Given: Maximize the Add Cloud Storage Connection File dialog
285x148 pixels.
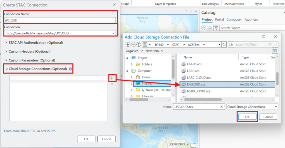Looking at the screenshot, I should [264, 37].
